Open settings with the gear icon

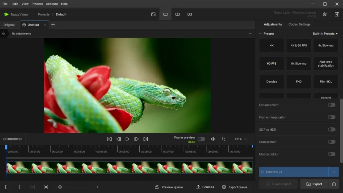tap(325, 14)
